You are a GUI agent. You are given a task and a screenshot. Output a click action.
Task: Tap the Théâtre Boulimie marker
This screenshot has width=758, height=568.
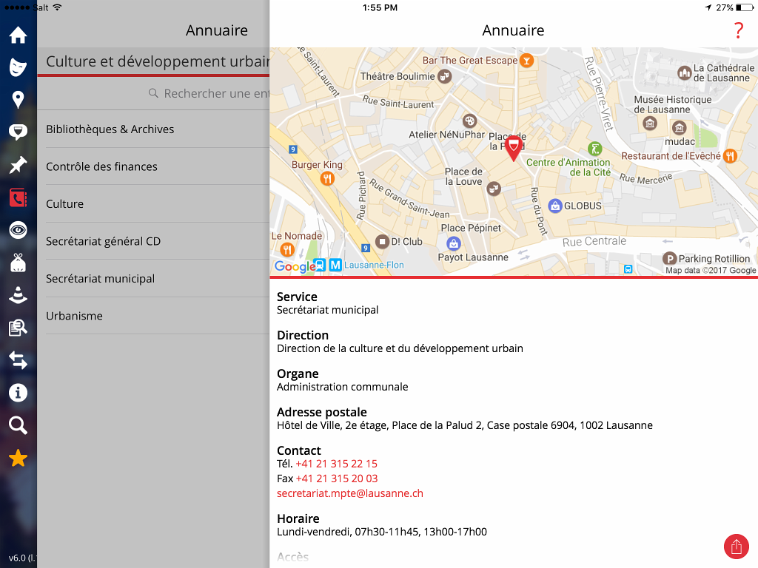pyautogui.click(x=444, y=76)
